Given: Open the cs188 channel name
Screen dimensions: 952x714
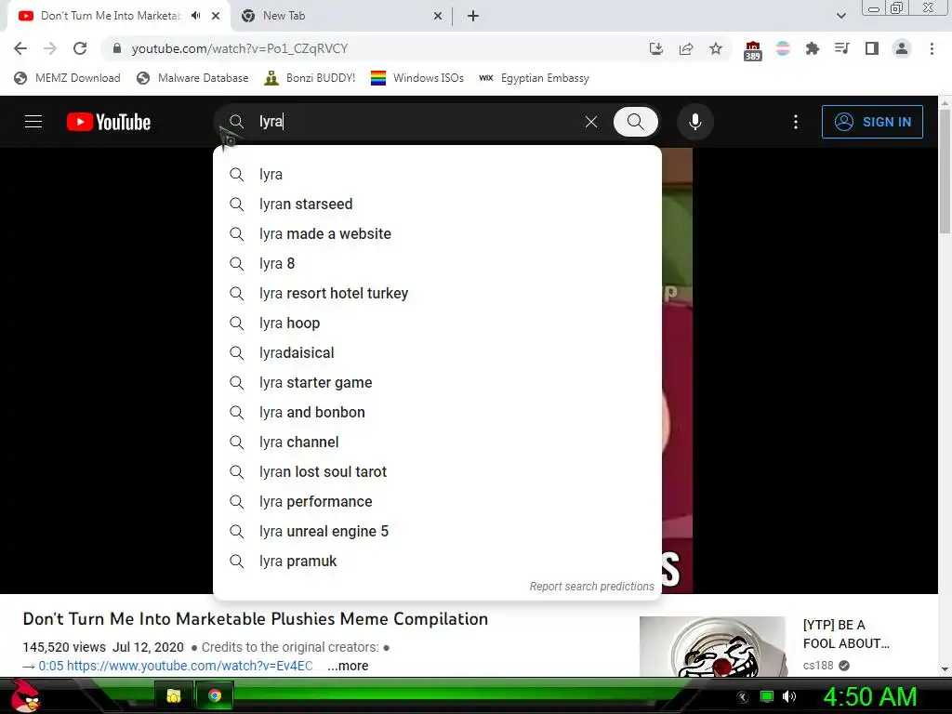Looking at the screenshot, I should 818,666.
